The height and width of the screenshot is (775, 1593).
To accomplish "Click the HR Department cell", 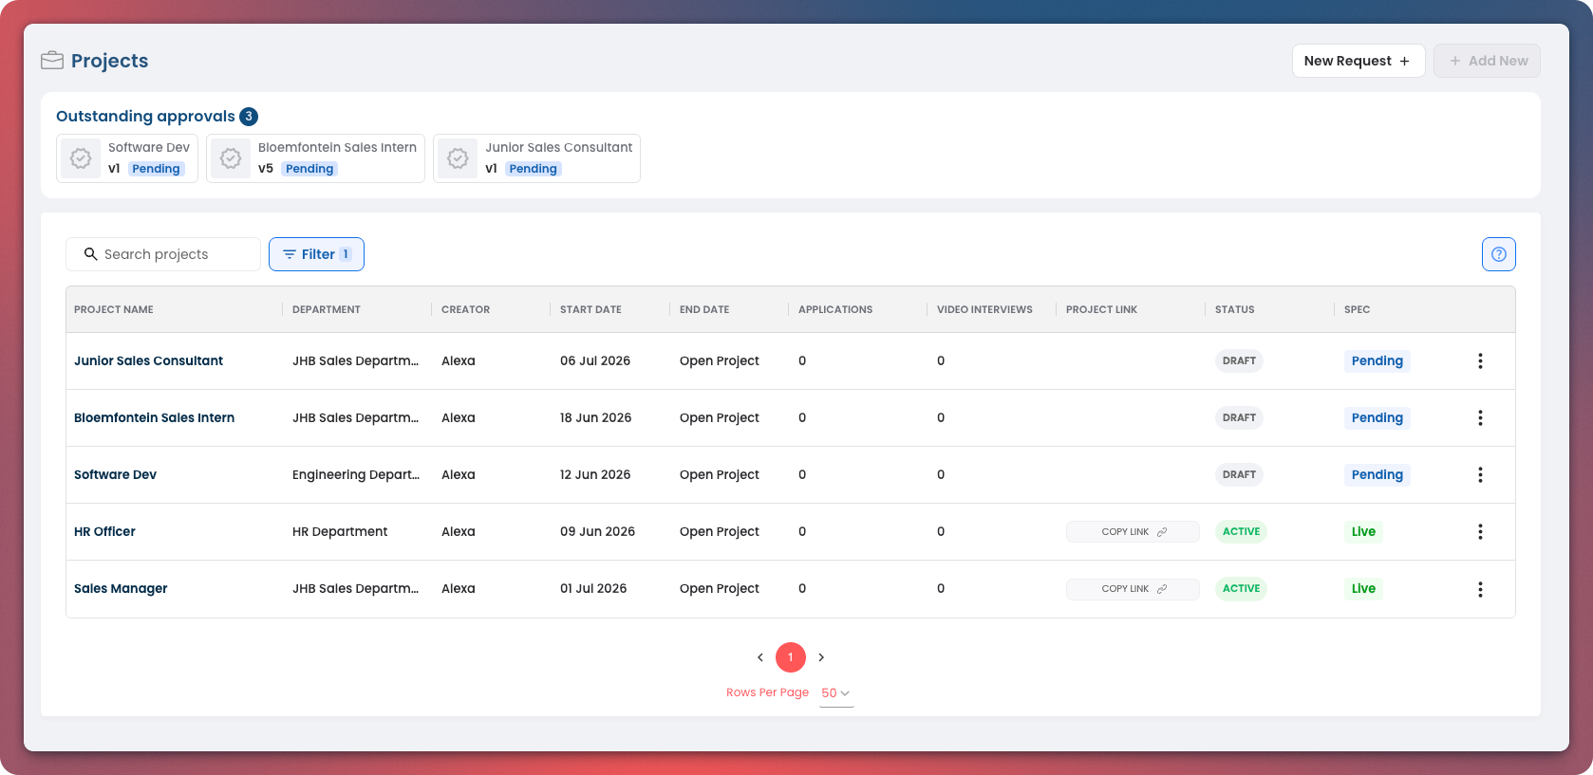I will (340, 531).
